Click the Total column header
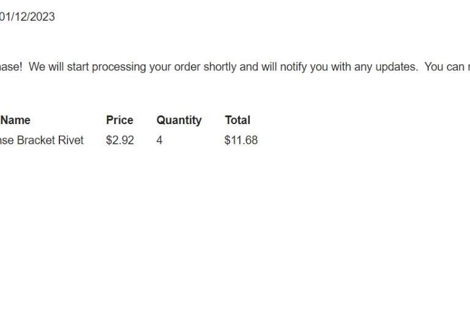This screenshot has width=470, height=313. tap(237, 120)
